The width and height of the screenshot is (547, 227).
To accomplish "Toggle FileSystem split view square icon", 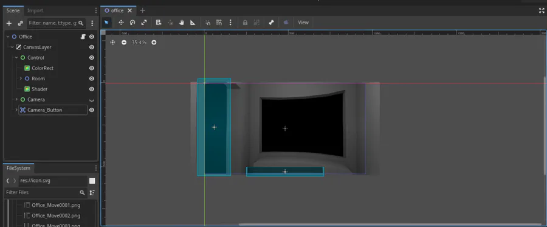I will click(92, 181).
